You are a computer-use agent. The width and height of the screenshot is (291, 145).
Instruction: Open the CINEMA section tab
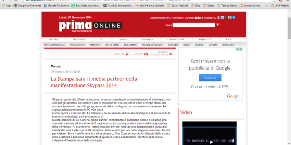click(x=123, y=39)
